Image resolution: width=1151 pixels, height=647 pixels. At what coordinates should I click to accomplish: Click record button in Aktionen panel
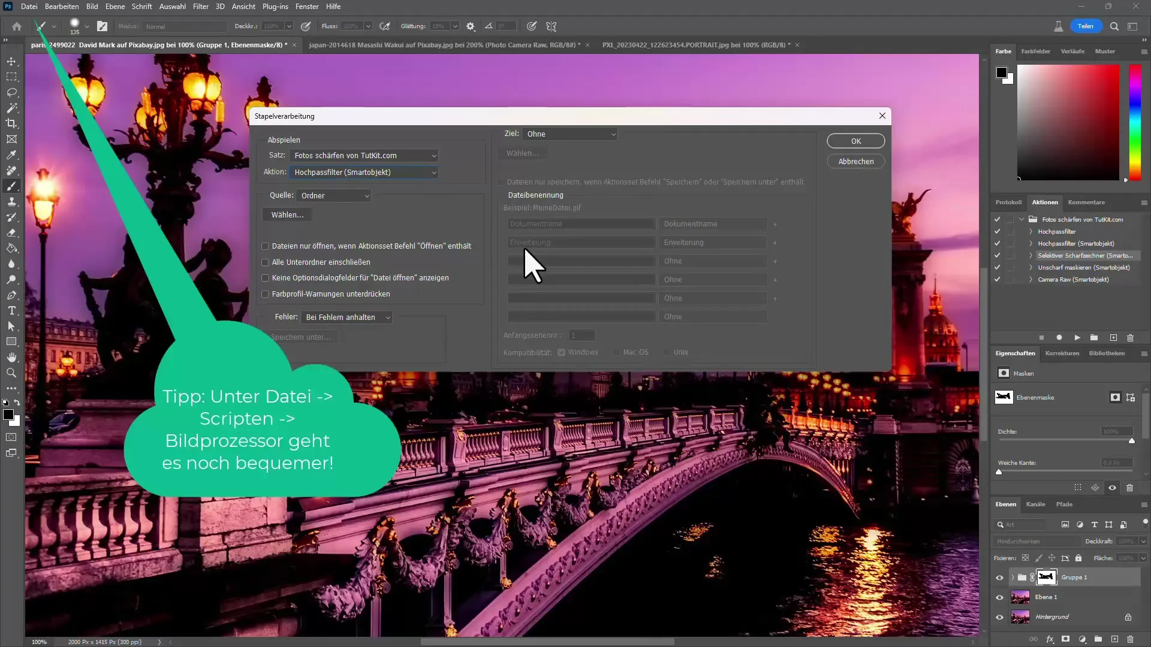pos(1059,338)
